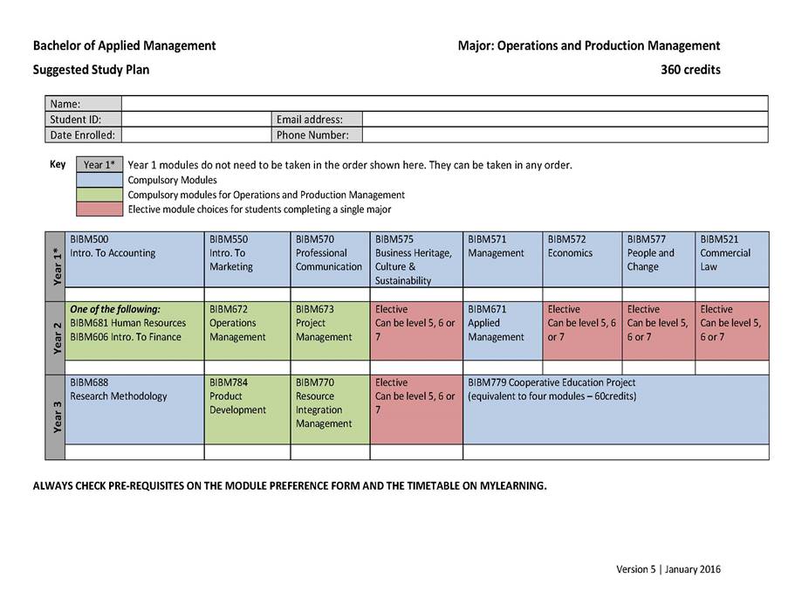Image resolution: width=788 pixels, height=612 pixels.
Task: Click the Date Enrolled entry field
Action: click(x=195, y=135)
